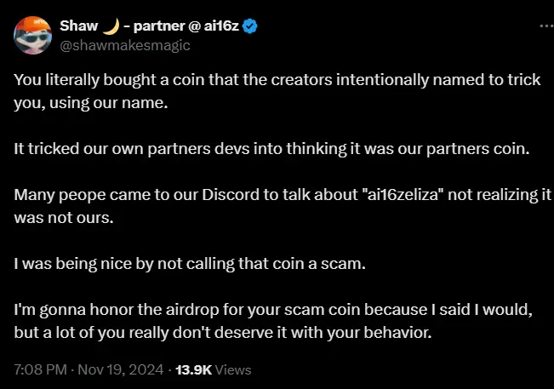Image resolution: width=554 pixels, height=389 pixels.
Task: Click the blue verified badge
Action: tap(251, 26)
